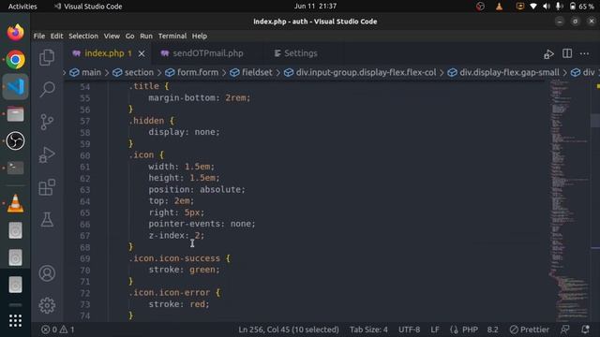Open Run and Debug view

(x=47, y=154)
